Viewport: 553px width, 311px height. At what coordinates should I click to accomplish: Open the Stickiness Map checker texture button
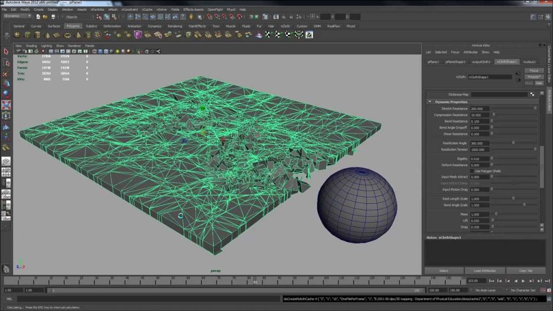[532, 94]
